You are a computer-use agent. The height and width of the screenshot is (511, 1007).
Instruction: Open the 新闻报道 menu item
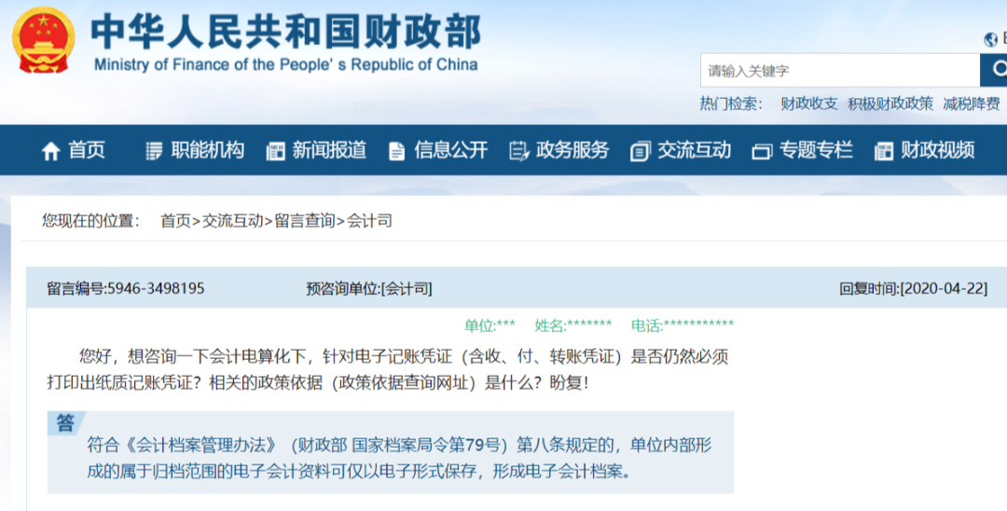click(329, 150)
